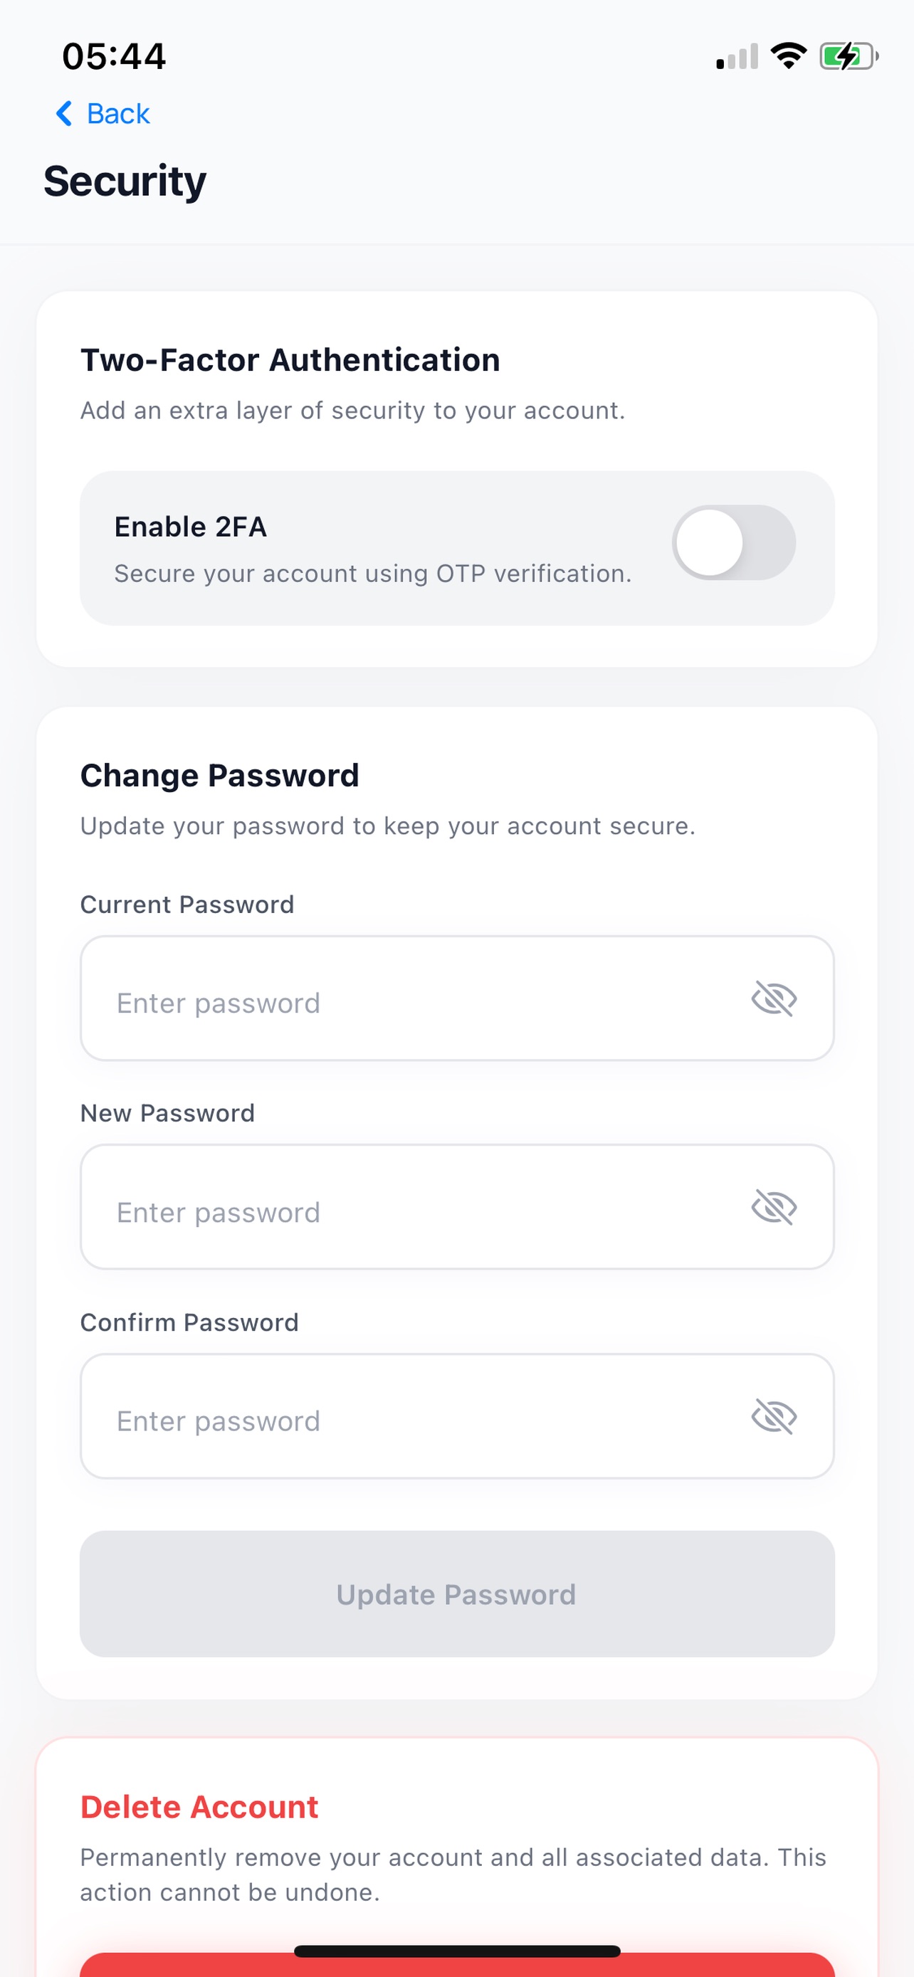Show the New Password using eye icon
The image size is (914, 1977).
(x=774, y=1207)
